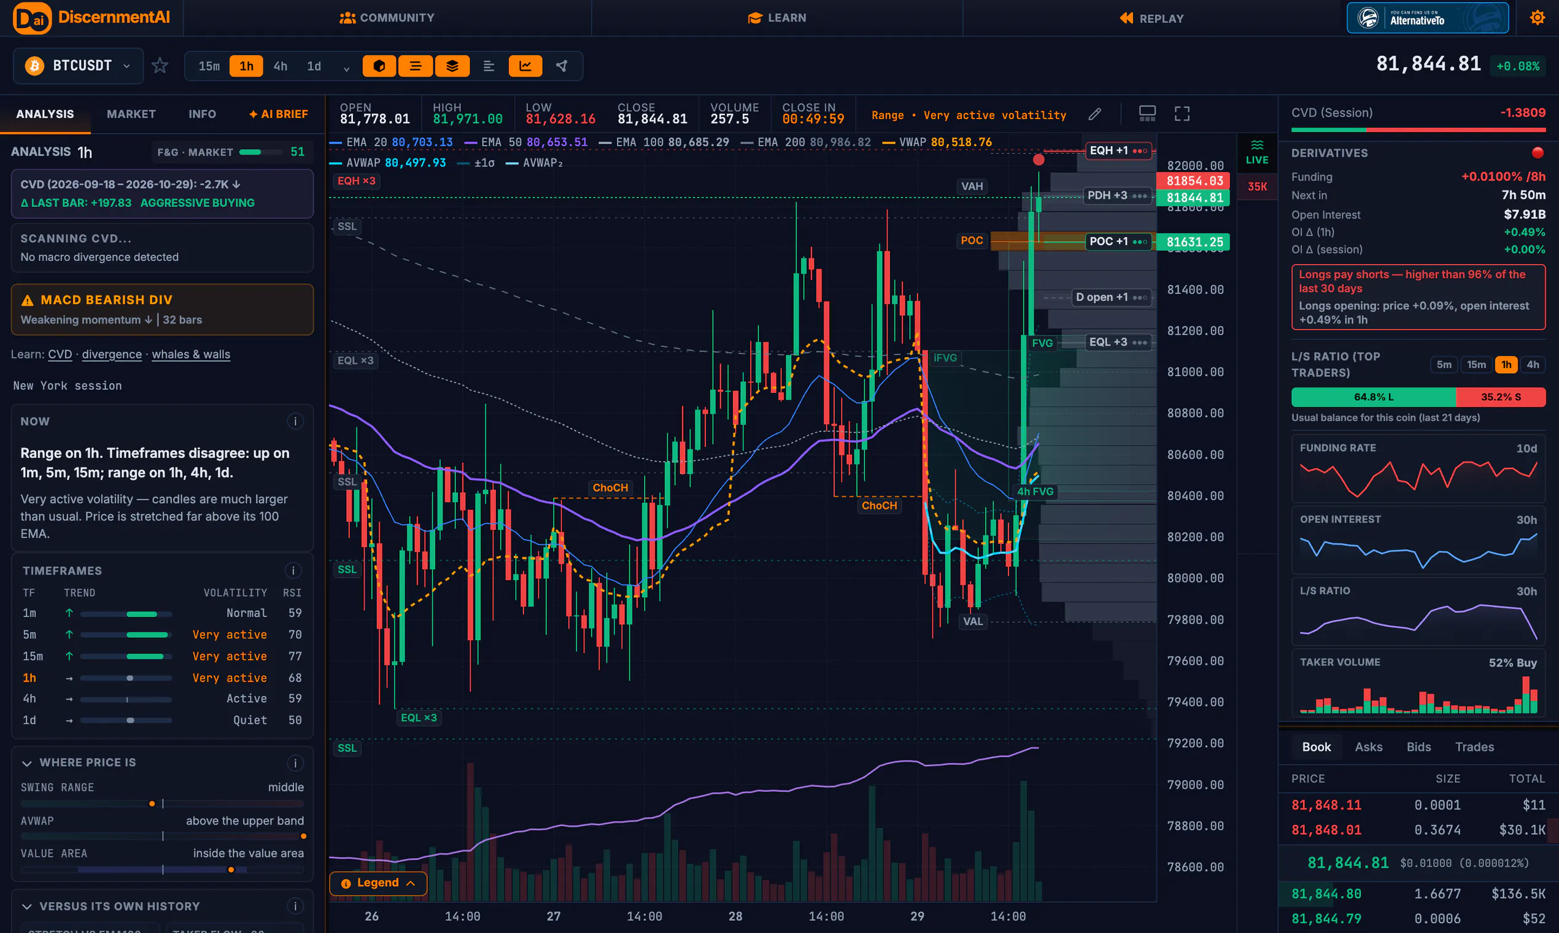
Task: Toggle the line chart indicators button
Action: (525, 66)
